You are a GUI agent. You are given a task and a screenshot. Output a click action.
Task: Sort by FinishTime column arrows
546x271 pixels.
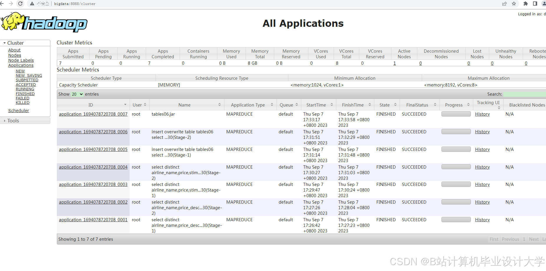(x=370, y=105)
